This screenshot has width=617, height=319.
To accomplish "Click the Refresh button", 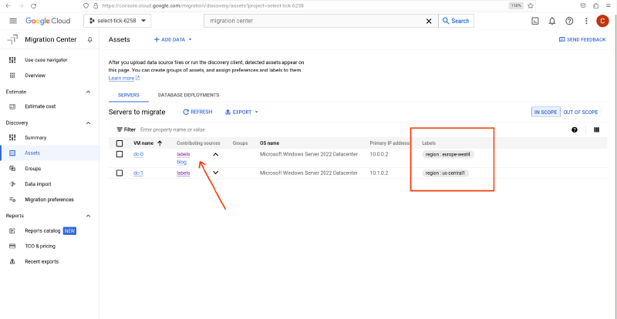I will [197, 112].
